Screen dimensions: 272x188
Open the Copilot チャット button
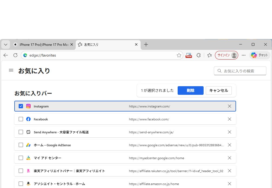click(x=260, y=55)
